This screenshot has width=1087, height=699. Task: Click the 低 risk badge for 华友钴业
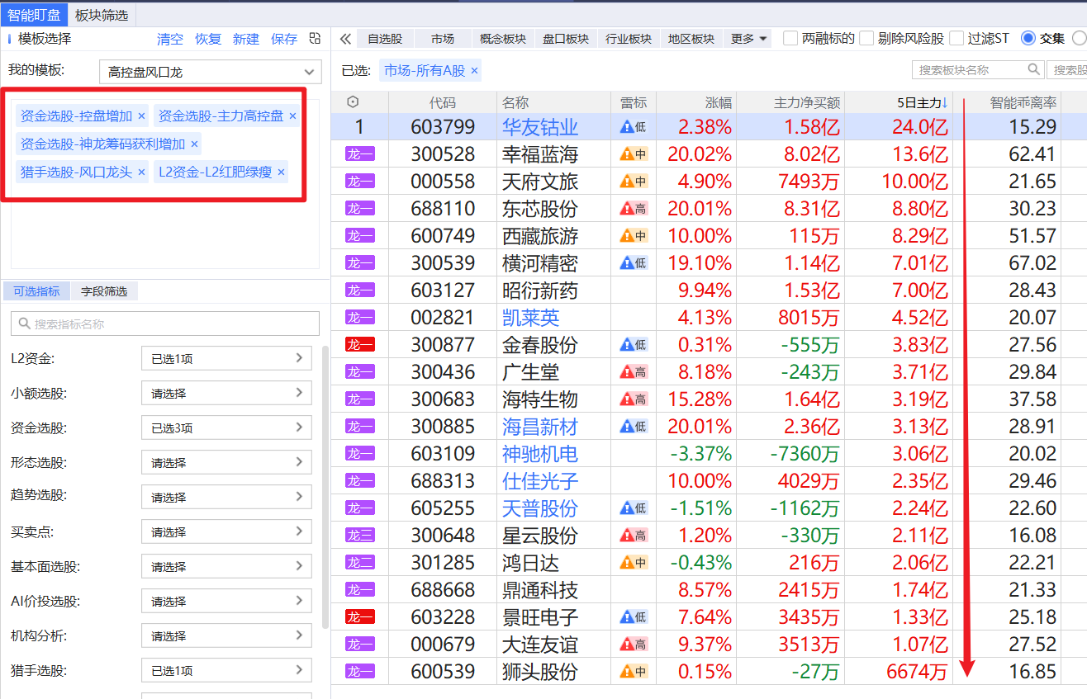(634, 127)
